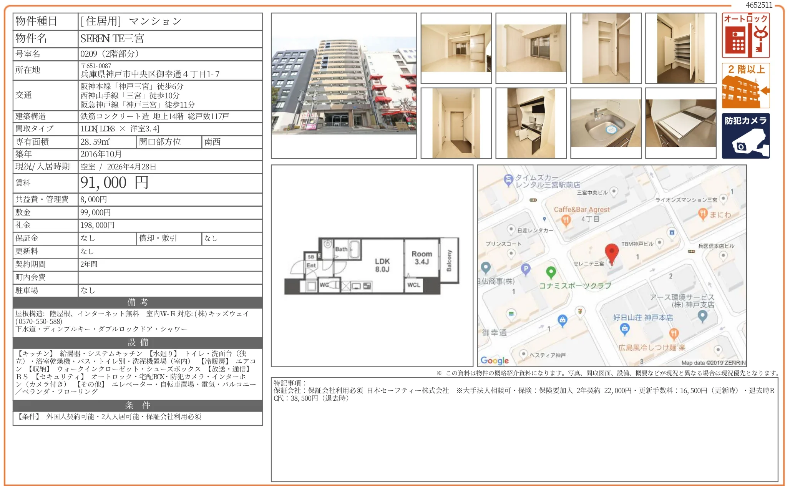790x486 pixels.
Task: Click the 好日山荘 shopping bag marker
Action: coord(624,328)
